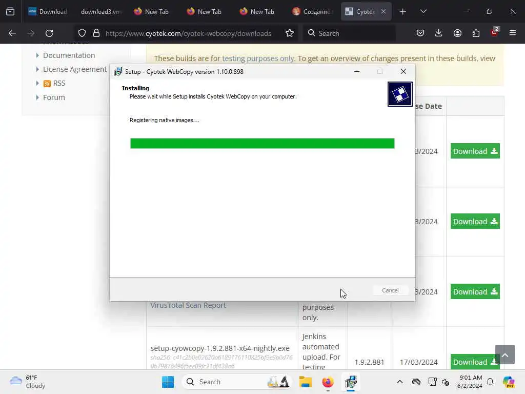Open the notification bell in the system tray

tap(490, 382)
